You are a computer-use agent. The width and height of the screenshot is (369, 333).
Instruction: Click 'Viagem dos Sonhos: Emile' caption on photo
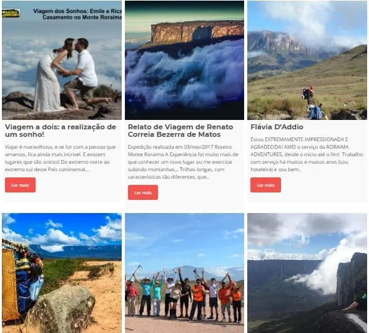pyautogui.click(x=77, y=11)
